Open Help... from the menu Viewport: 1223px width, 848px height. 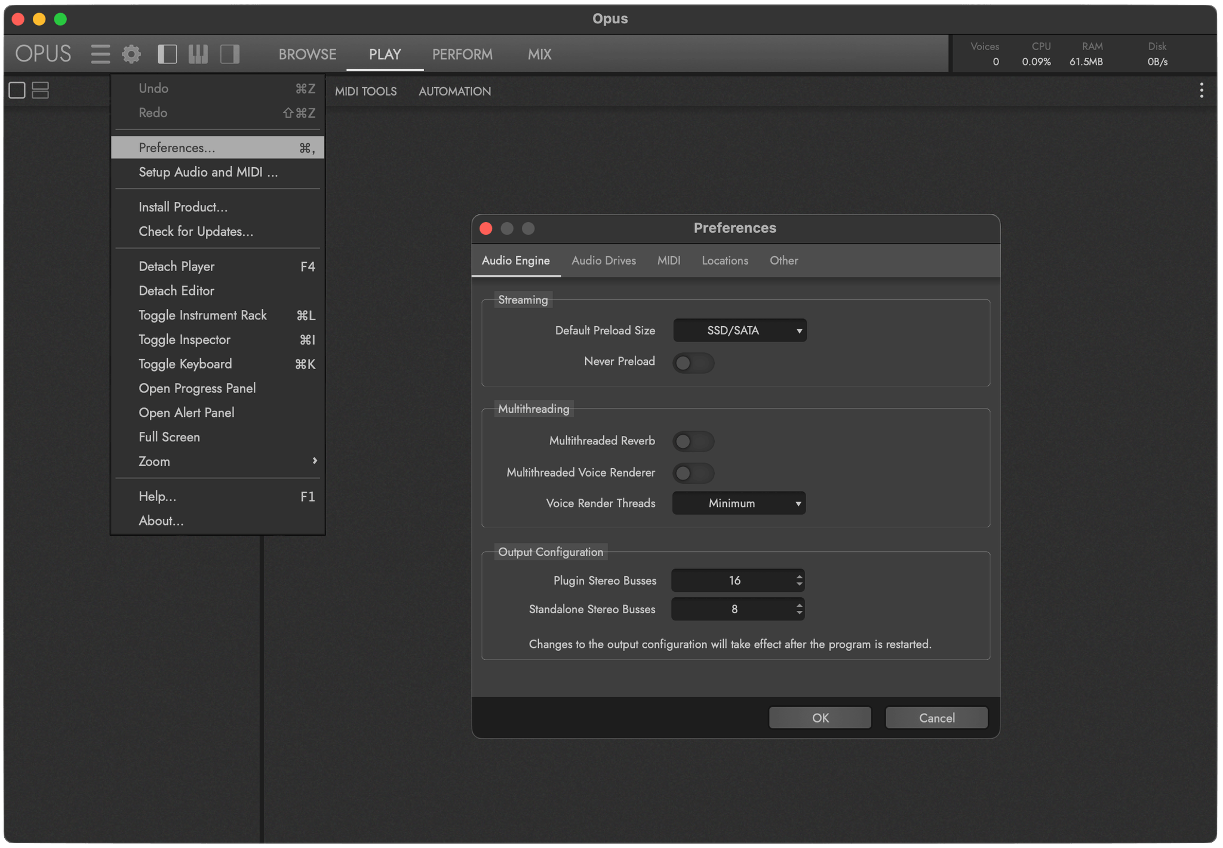tap(217, 496)
